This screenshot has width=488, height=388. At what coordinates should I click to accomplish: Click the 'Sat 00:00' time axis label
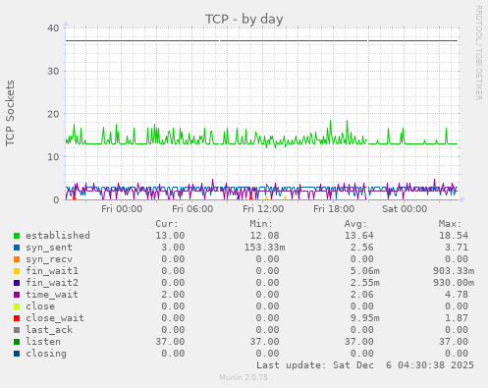[x=405, y=209]
